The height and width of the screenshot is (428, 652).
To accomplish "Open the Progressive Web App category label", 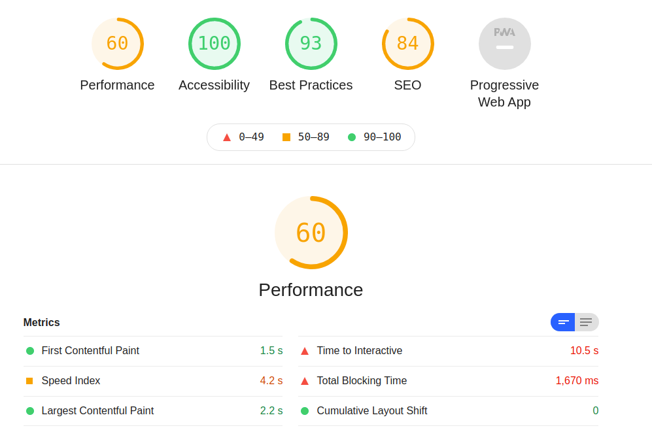I will 504,93.
